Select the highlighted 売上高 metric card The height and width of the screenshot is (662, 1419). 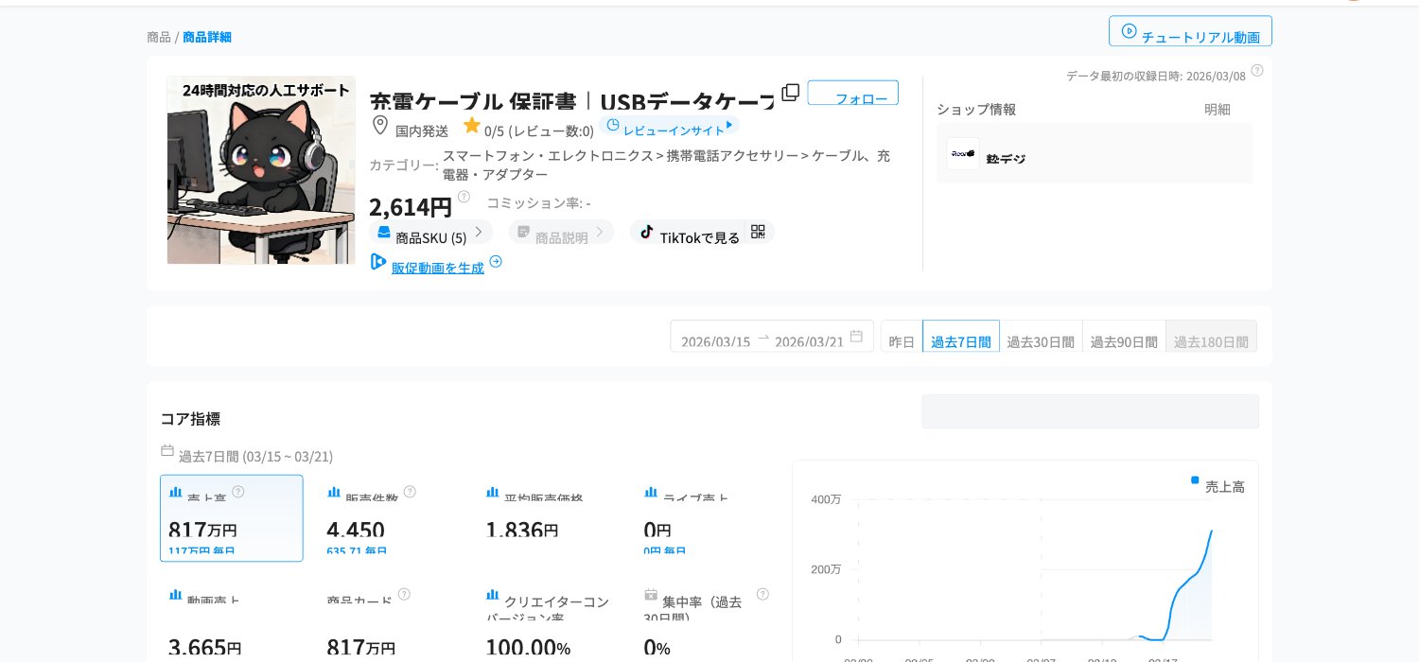(232, 518)
